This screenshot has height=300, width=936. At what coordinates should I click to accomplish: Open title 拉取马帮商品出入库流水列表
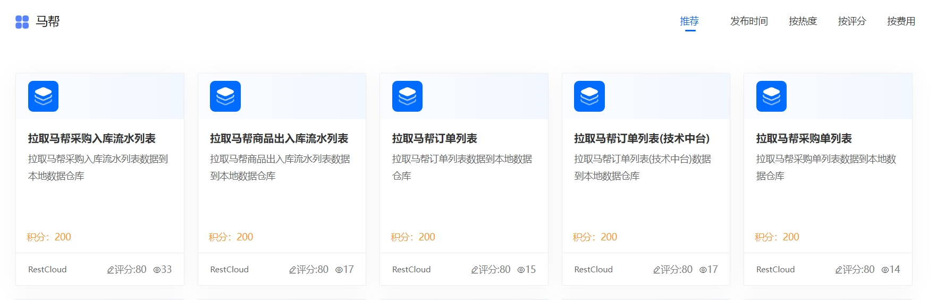point(279,139)
